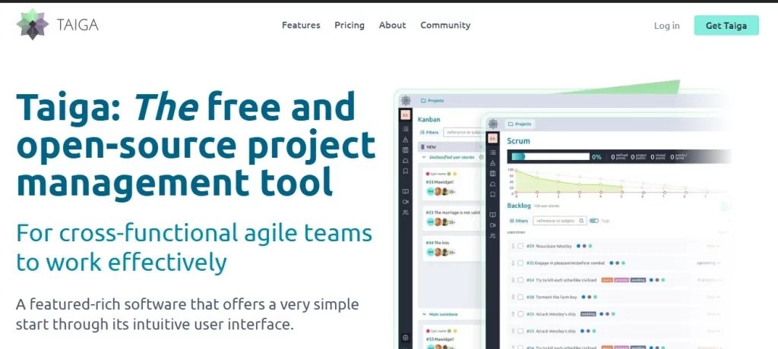Click the Filters button in the Backlog
778x349 pixels.
pos(518,221)
